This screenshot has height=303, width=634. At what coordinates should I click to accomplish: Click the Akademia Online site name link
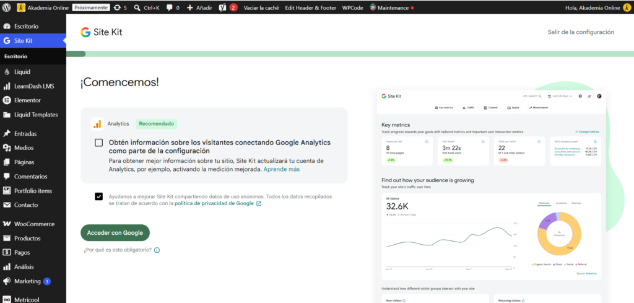[x=48, y=7]
